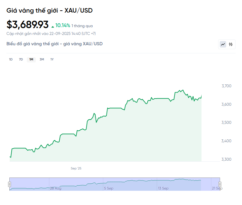Click the 28 Aug label in navigator

[x=55, y=188]
